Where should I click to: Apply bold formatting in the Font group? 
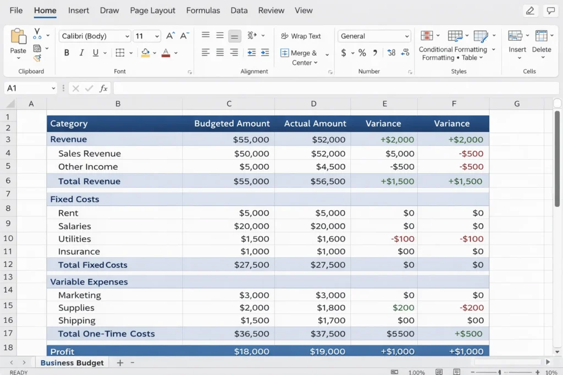click(66, 52)
